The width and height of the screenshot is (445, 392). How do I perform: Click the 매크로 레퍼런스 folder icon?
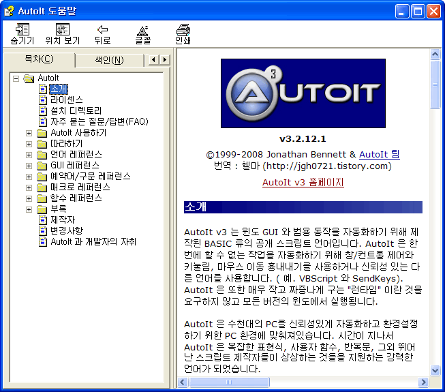(42, 187)
